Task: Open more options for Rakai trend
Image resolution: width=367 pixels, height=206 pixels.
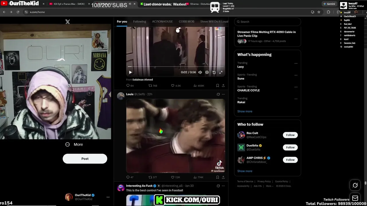Action: 296,99
